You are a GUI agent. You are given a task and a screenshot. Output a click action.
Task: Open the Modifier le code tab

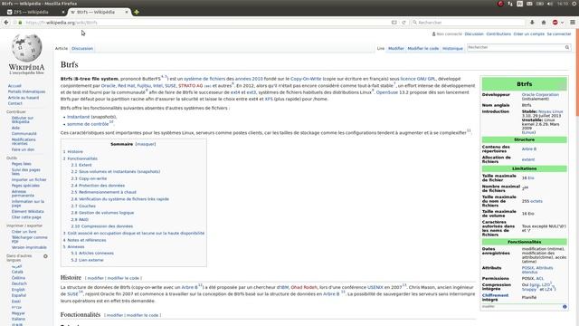[423, 48]
